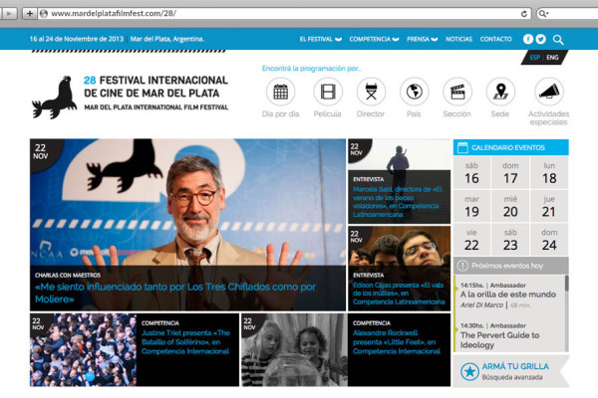Viewport: 598px width, 398px height.
Task: Select sáb 16 in the events calendar
Action: 471,173
